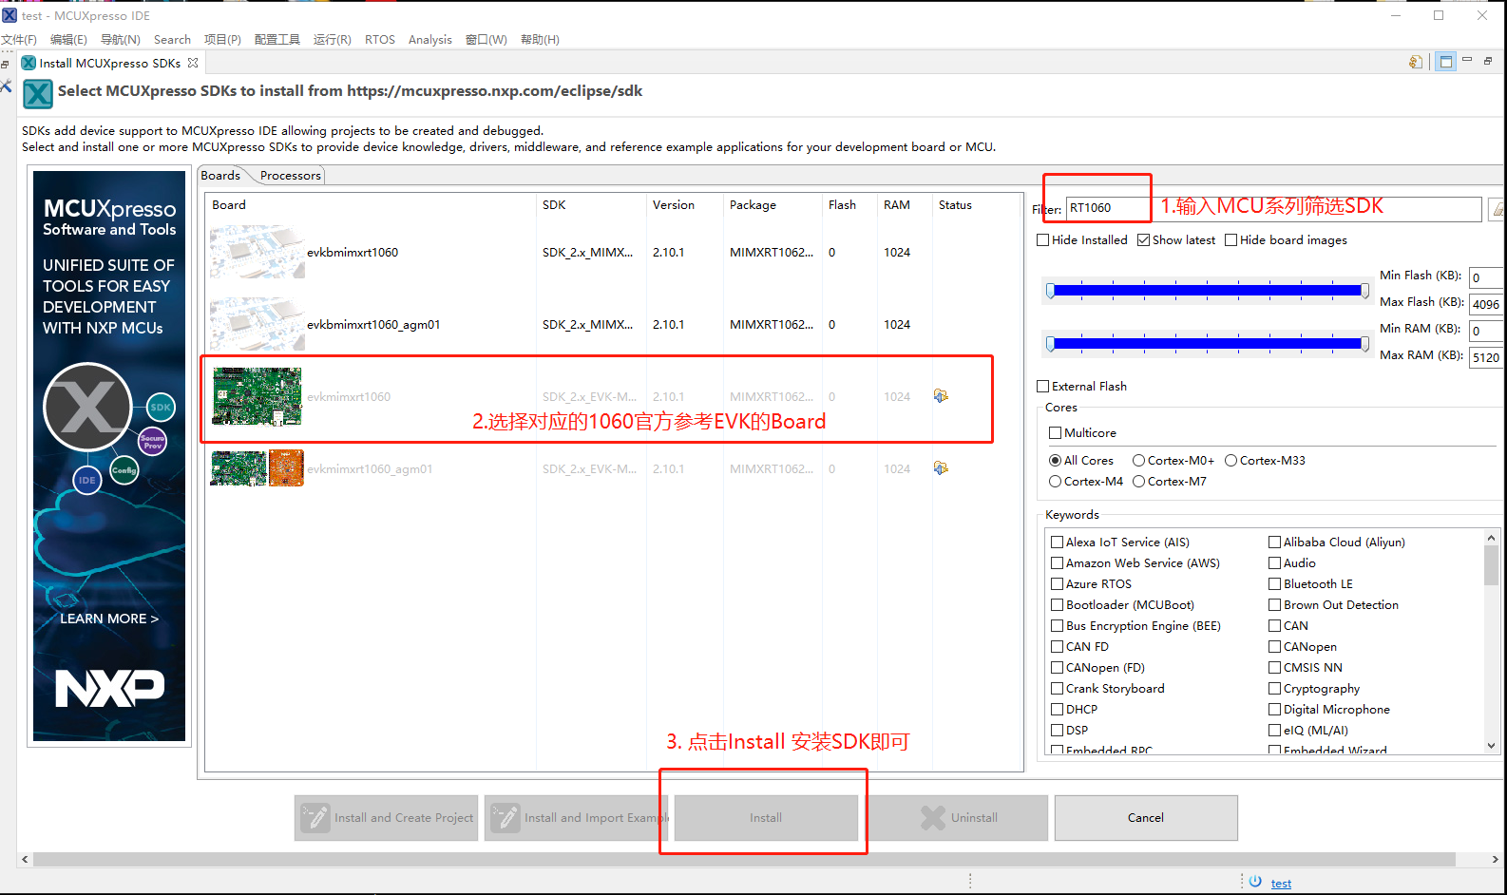Sort the table by the Version column header

[x=674, y=205]
